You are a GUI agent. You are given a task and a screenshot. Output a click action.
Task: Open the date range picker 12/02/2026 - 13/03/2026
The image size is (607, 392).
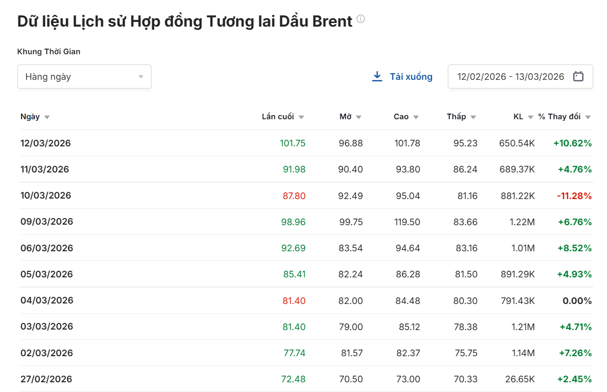[x=511, y=77]
